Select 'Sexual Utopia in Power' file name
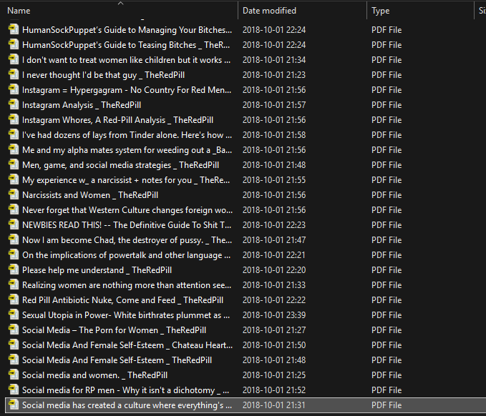Image resolution: width=486 pixels, height=416 pixels. click(x=126, y=315)
